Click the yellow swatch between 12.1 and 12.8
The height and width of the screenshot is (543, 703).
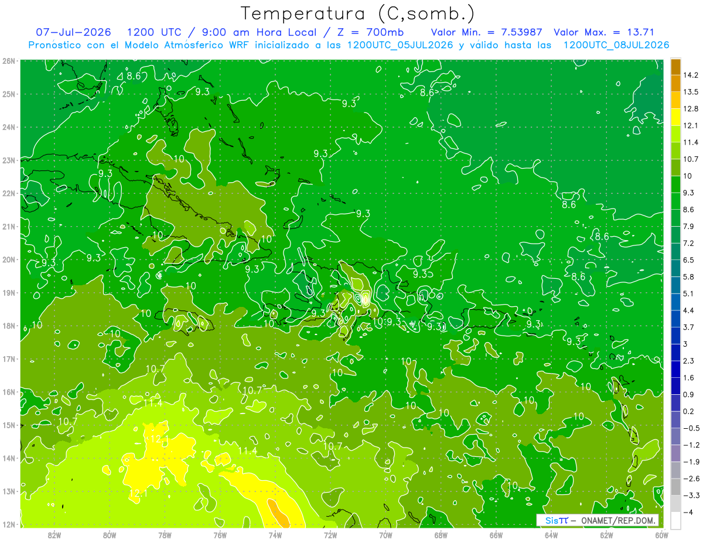[x=675, y=117]
